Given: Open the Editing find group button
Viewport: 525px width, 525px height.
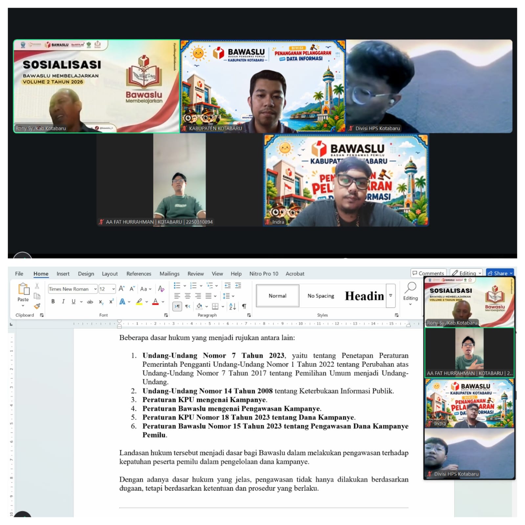Looking at the screenshot, I should (410, 293).
